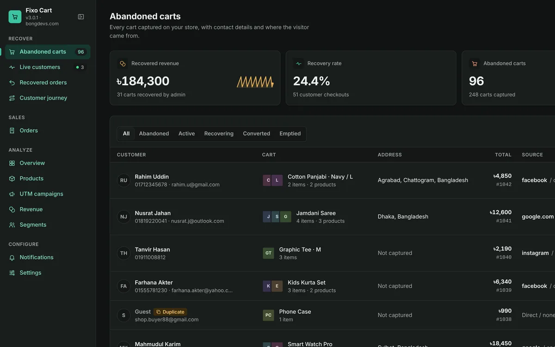Image resolution: width=555 pixels, height=347 pixels.
Task: Click the TH avatar for Tanvir Hasan
Action: pyautogui.click(x=123, y=253)
